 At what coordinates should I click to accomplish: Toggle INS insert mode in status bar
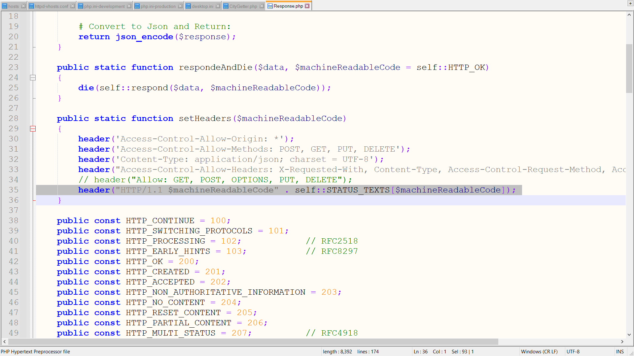click(x=620, y=352)
